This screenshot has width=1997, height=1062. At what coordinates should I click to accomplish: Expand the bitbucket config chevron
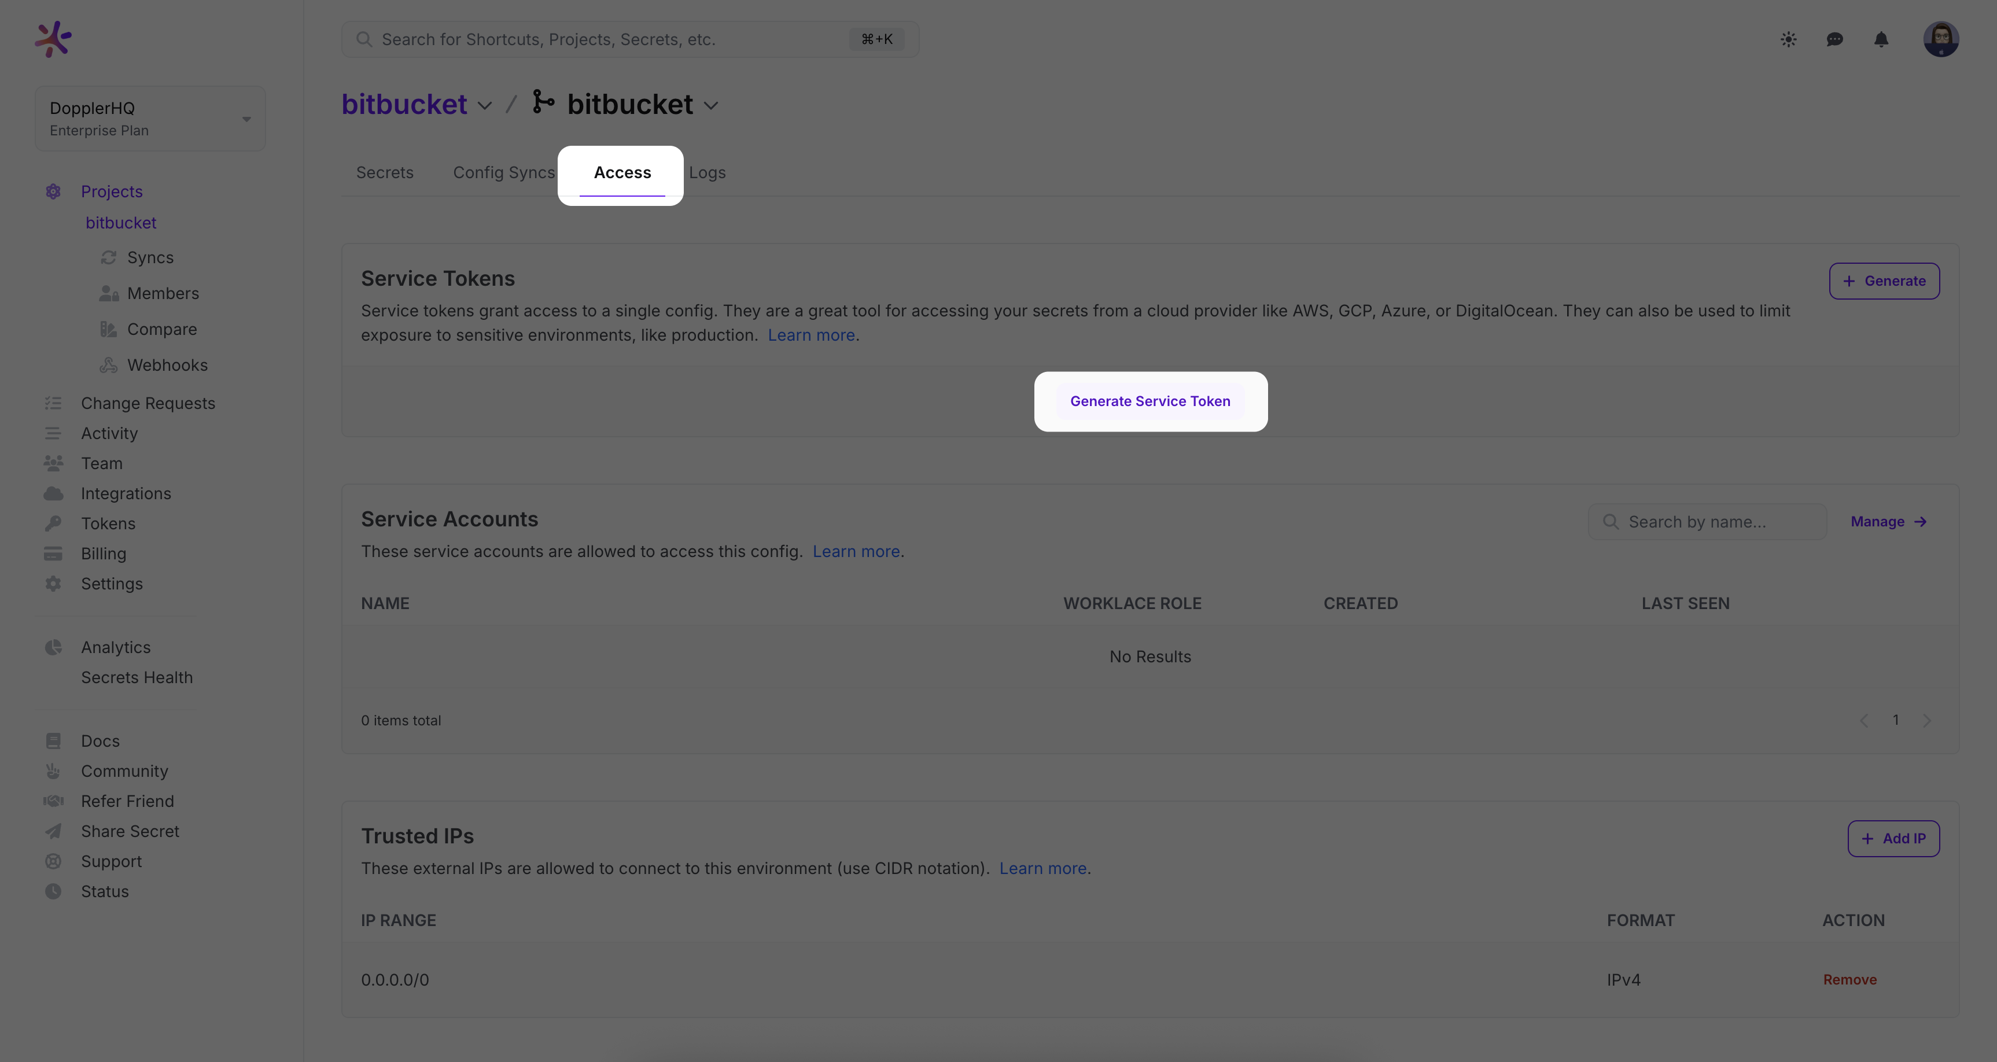point(711,105)
